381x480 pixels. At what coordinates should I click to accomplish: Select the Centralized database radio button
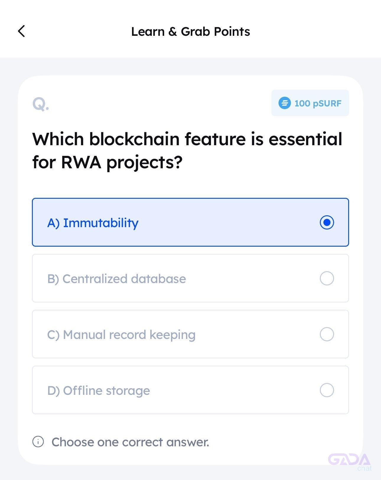click(327, 278)
